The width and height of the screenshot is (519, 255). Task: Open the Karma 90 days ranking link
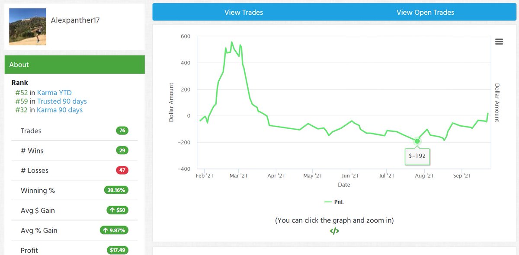60,110
